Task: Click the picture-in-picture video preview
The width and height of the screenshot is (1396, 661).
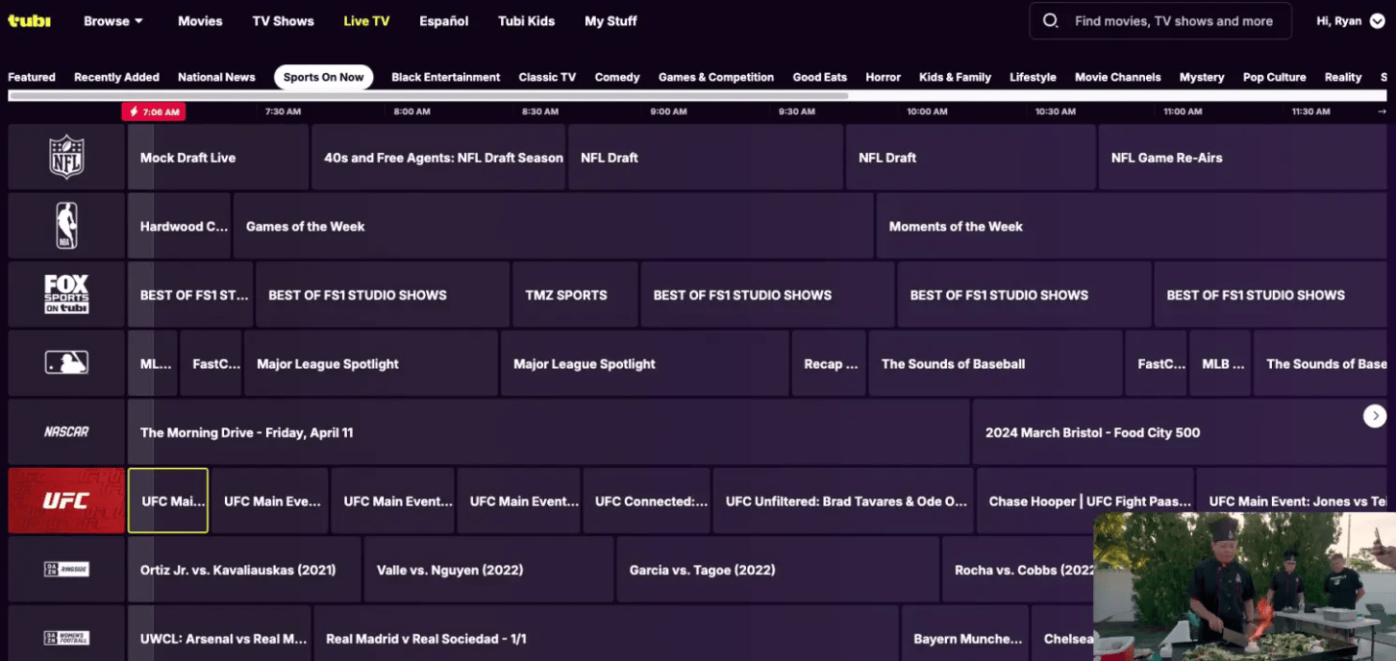Action: tap(1244, 586)
